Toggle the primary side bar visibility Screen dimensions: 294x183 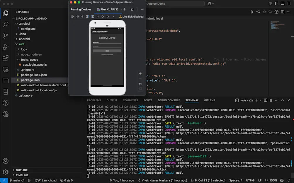(276, 4)
